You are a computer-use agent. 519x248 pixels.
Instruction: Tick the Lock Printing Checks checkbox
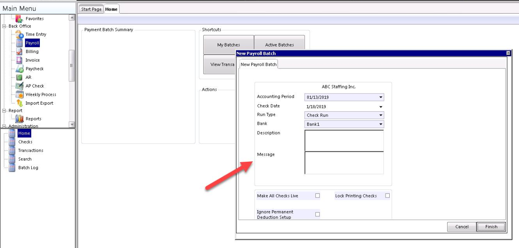pyautogui.click(x=387, y=196)
